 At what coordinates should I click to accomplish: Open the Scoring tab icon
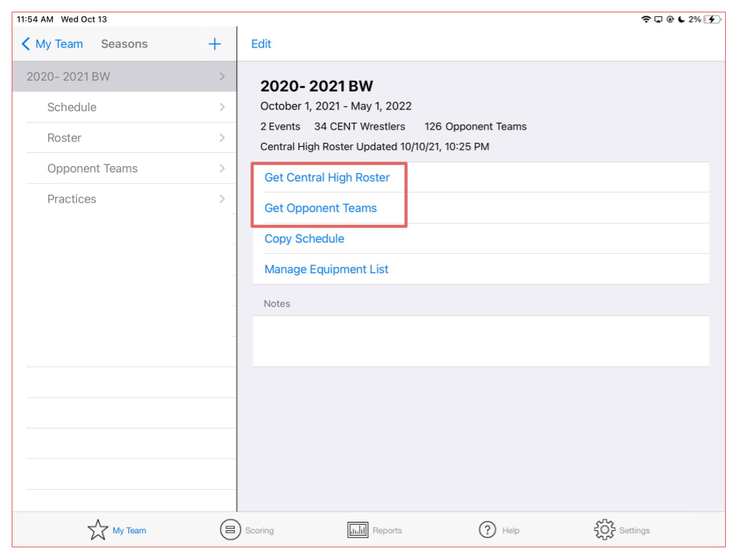pyautogui.click(x=230, y=530)
